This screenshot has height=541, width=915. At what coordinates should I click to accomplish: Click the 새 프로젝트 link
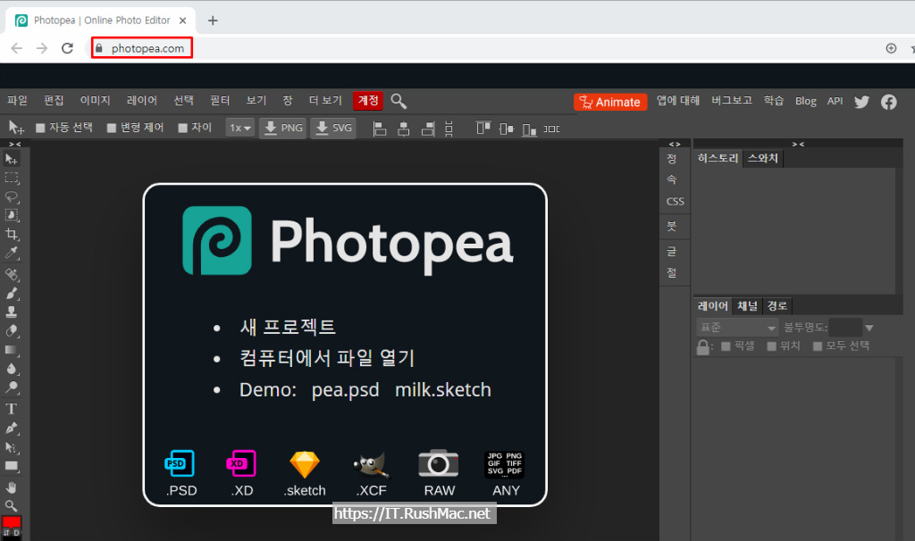pos(288,327)
